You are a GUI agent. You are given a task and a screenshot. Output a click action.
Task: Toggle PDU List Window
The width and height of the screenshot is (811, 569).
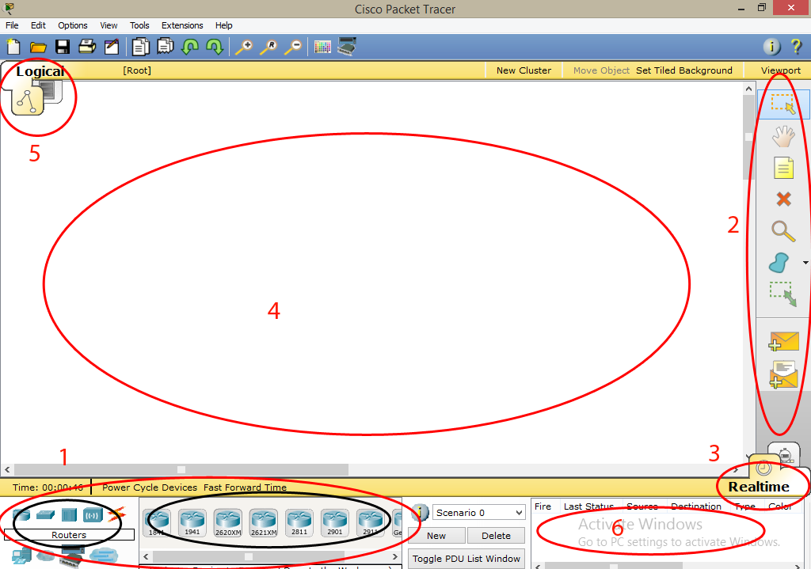click(466, 559)
